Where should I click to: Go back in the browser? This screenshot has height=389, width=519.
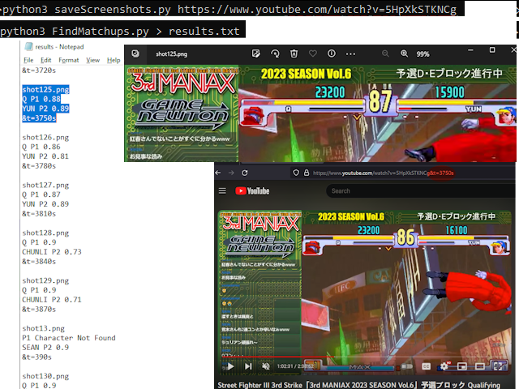point(218,173)
